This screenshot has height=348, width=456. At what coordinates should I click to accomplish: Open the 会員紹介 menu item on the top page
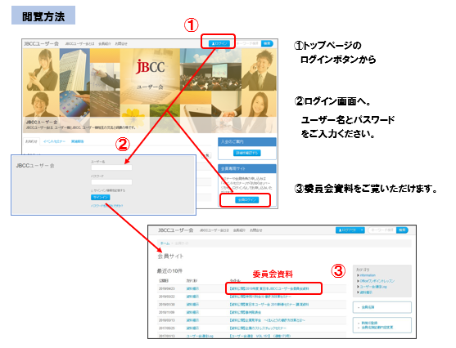(x=105, y=44)
